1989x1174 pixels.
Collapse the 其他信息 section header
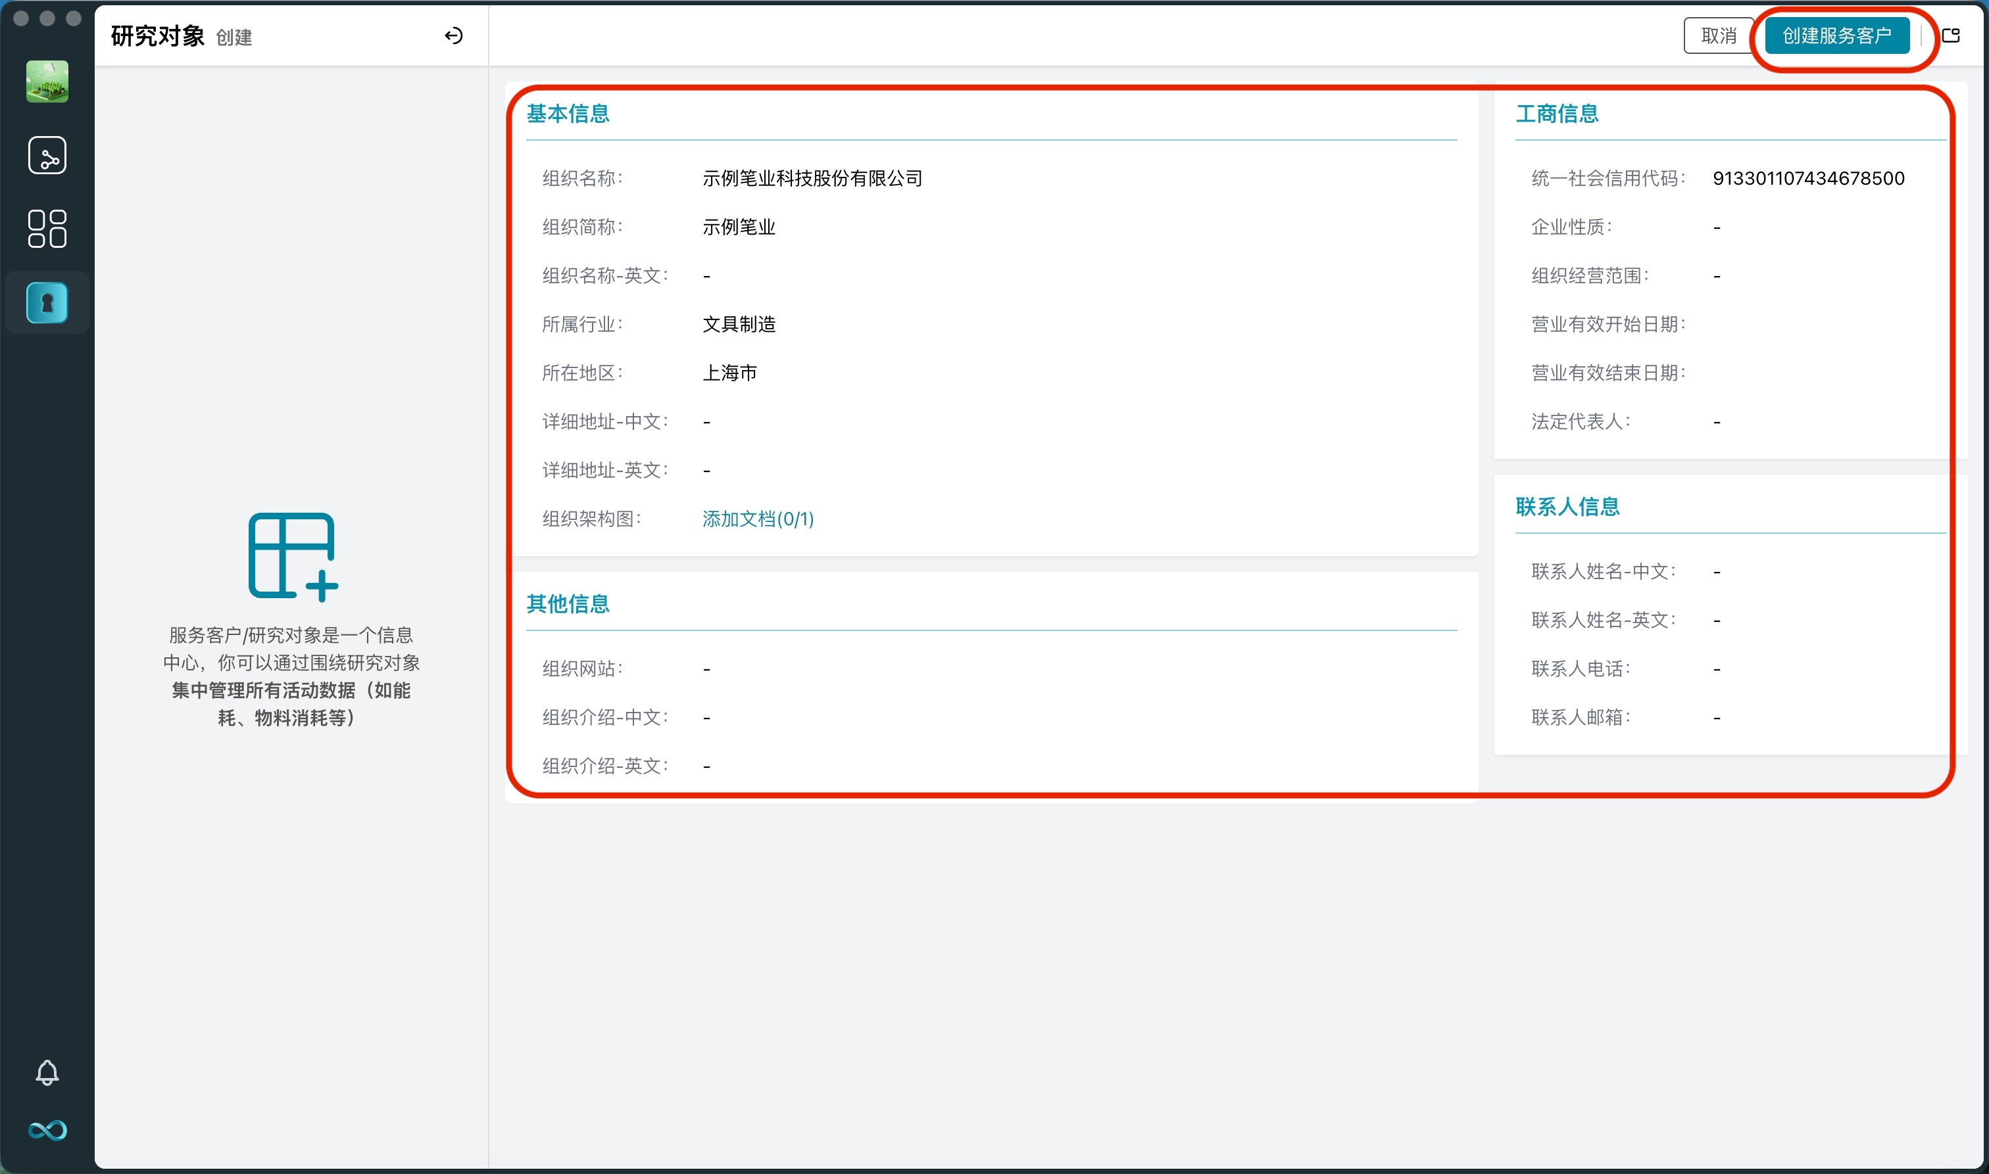pyautogui.click(x=567, y=603)
